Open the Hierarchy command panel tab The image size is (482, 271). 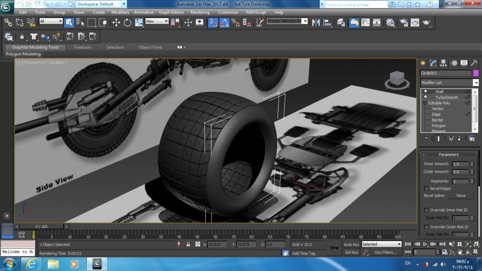click(x=443, y=63)
